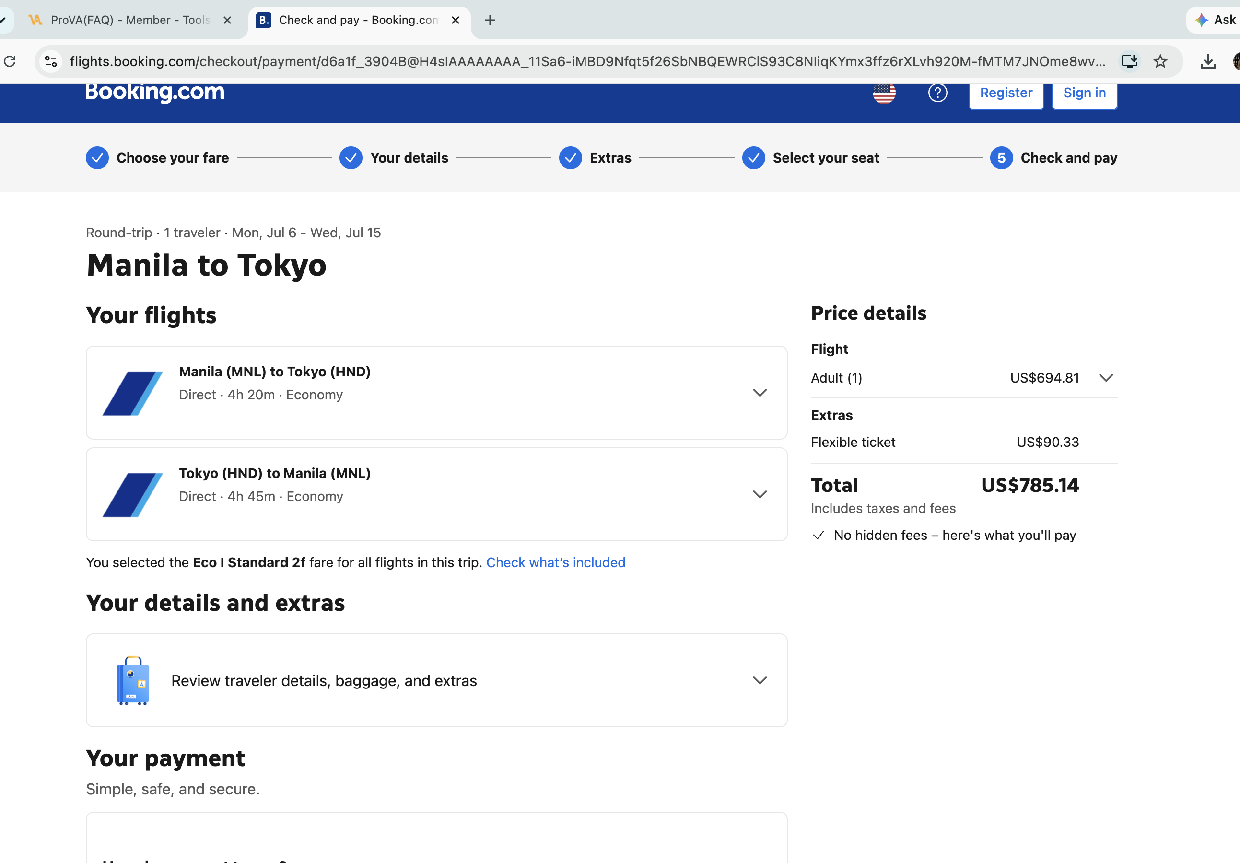The height and width of the screenshot is (863, 1240).
Task: Click the Manila to Tokyo heading
Action: pos(206,265)
